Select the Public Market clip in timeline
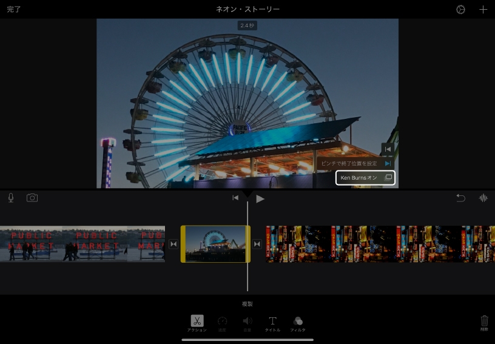 [82, 244]
